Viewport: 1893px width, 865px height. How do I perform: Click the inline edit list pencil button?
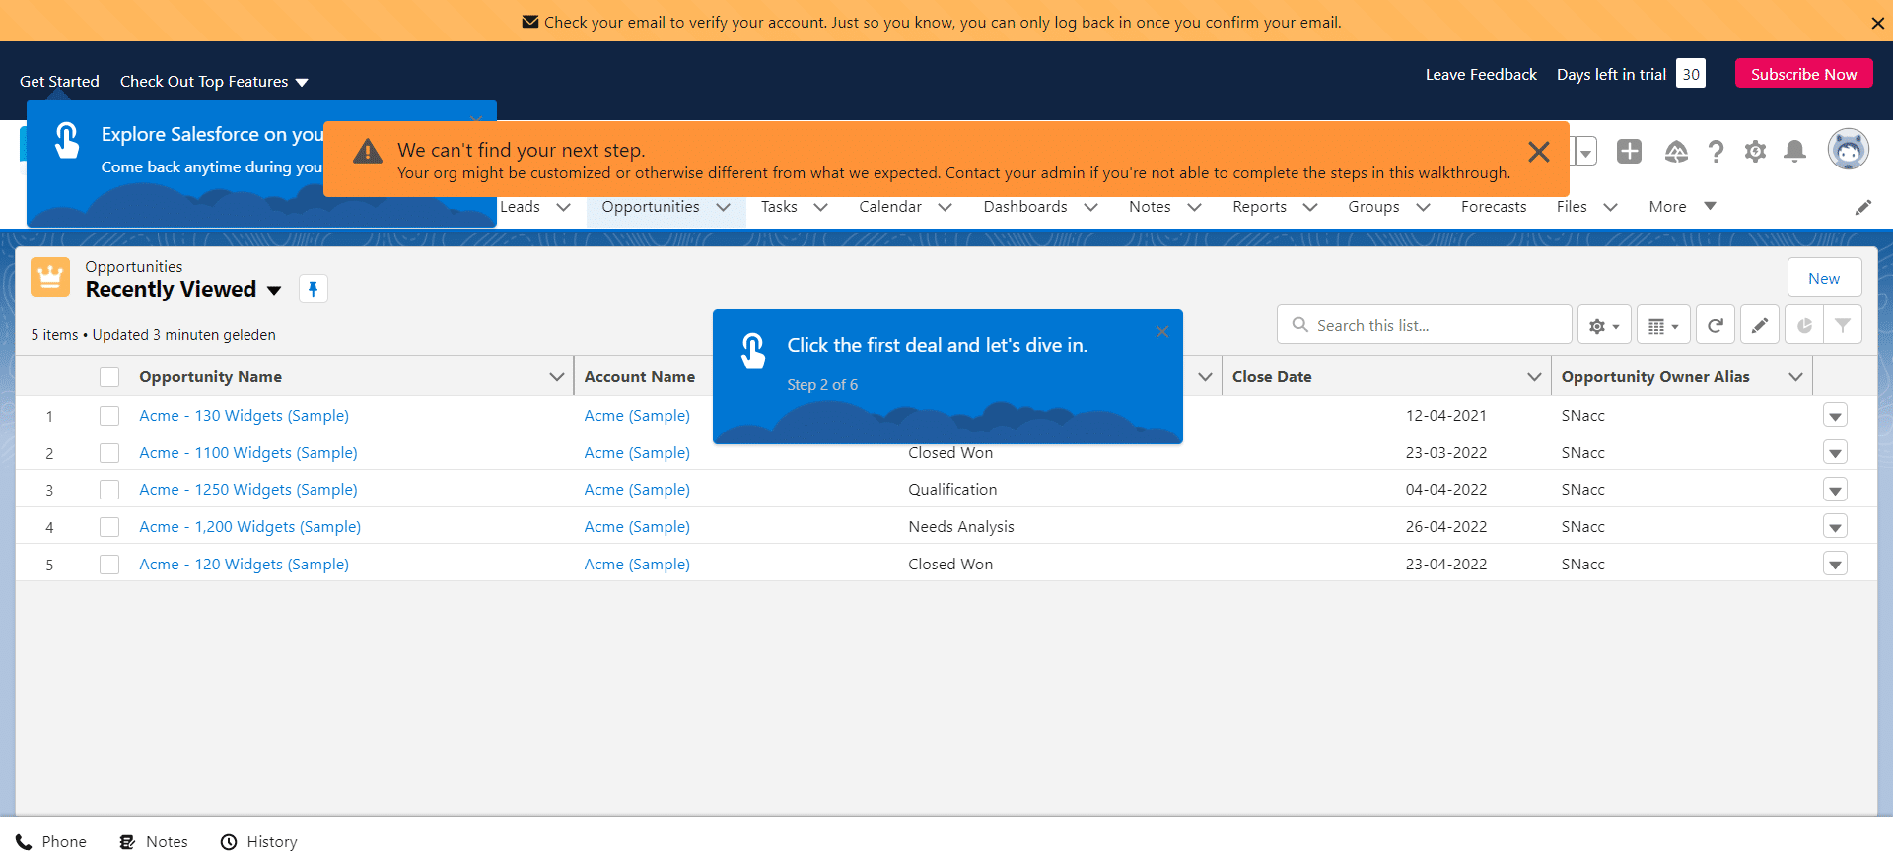pos(1760,325)
